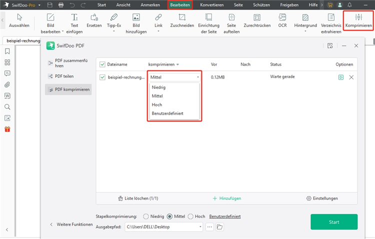Select PDF zusammenführen in dialog sidebar
This screenshot has width=375, height=239.
(68, 63)
